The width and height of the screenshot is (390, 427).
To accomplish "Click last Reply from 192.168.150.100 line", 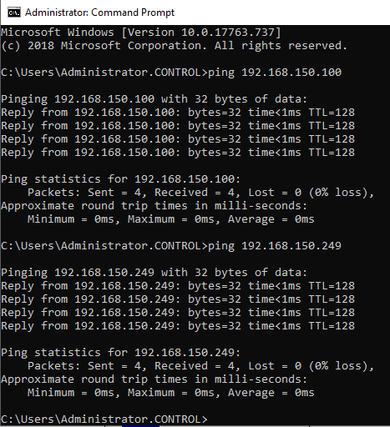I will (178, 153).
